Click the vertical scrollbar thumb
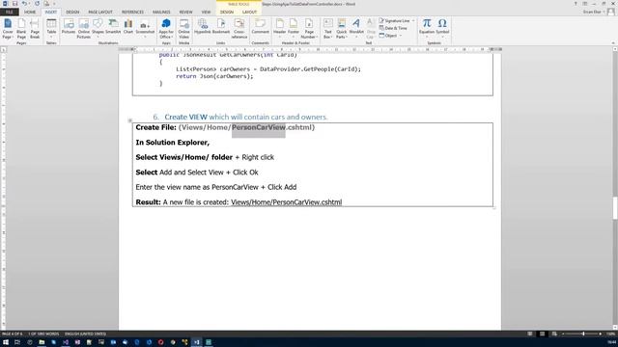 pos(615,207)
